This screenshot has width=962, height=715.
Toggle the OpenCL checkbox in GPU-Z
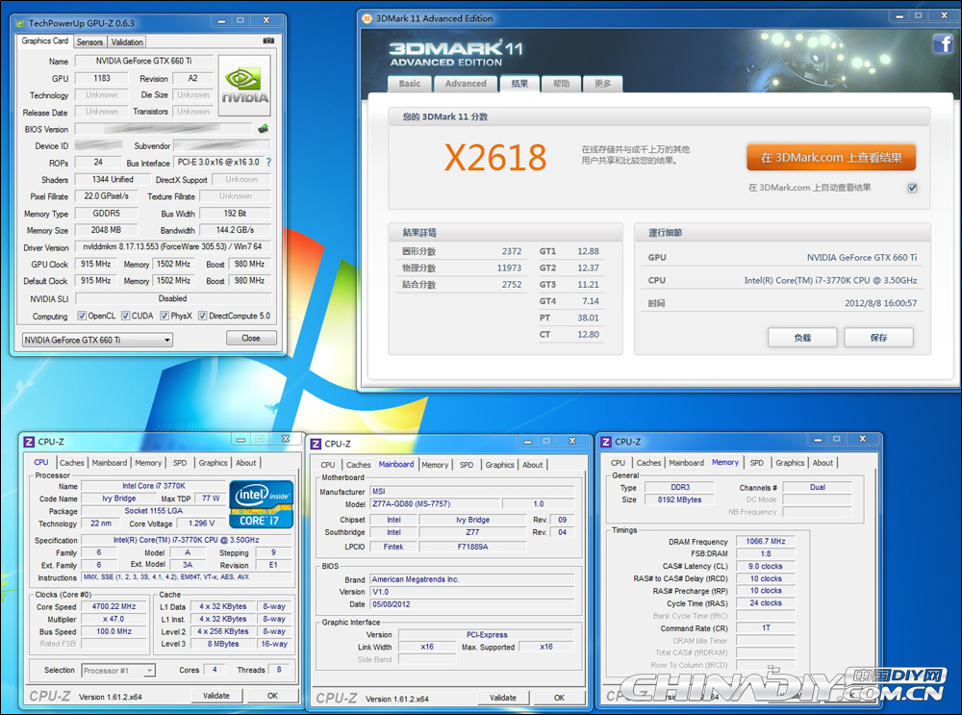pos(82,316)
